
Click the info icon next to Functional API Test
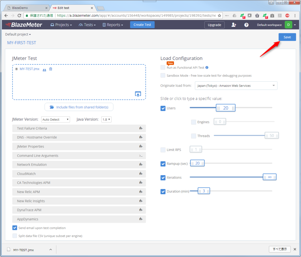207,67
